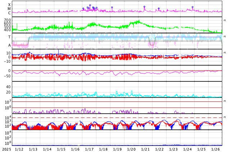Click the 'C' flare class label
The image size is (228, 152).
pos(9,13)
